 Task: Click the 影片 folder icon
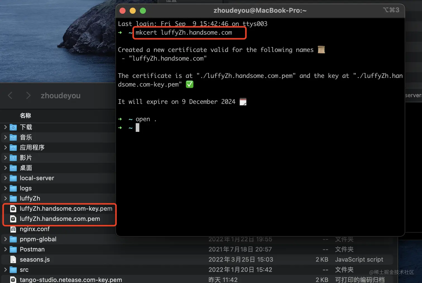tap(13, 158)
